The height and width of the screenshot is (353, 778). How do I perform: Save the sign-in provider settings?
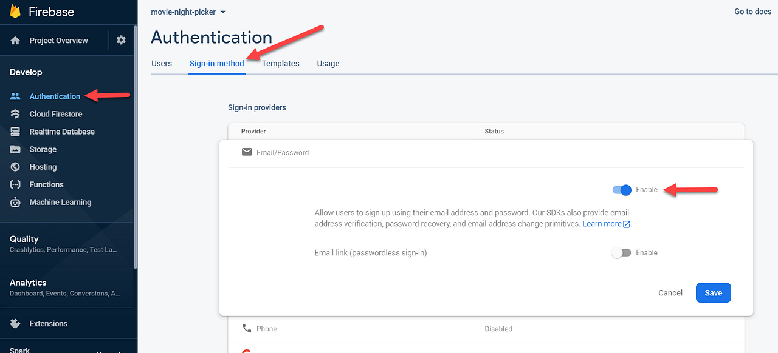(713, 292)
